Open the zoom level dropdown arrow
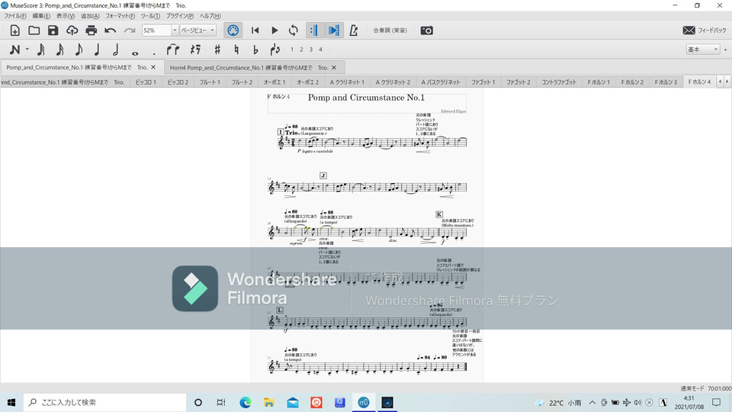The height and width of the screenshot is (412, 732). click(x=175, y=31)
